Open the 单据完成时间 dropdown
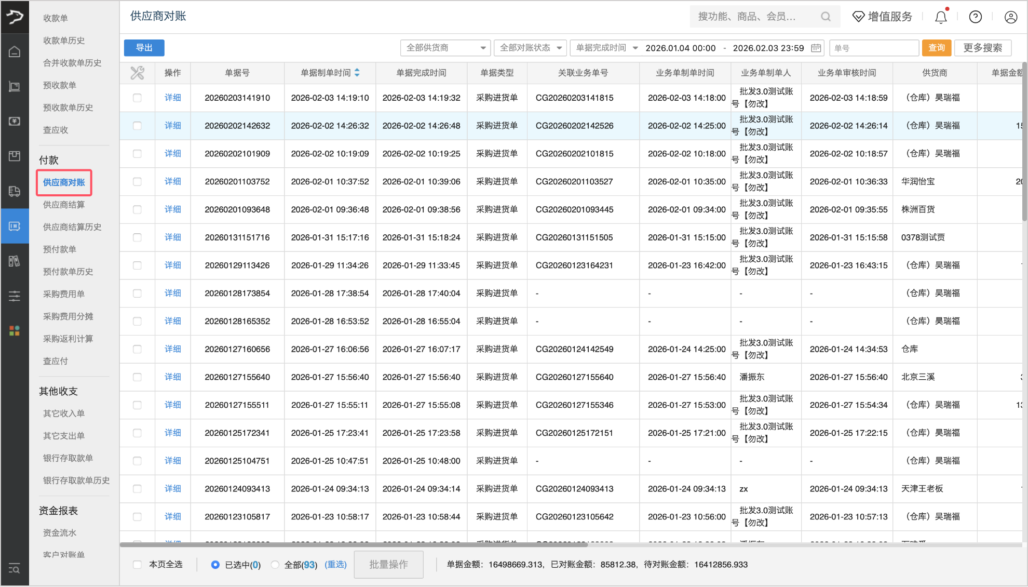The height and width of the screenshot is (587, 1028). point(606,48)
